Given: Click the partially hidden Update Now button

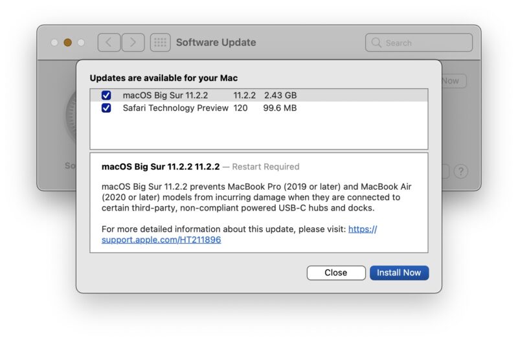Looking at the screenshot, I should [x=453, y=81].
